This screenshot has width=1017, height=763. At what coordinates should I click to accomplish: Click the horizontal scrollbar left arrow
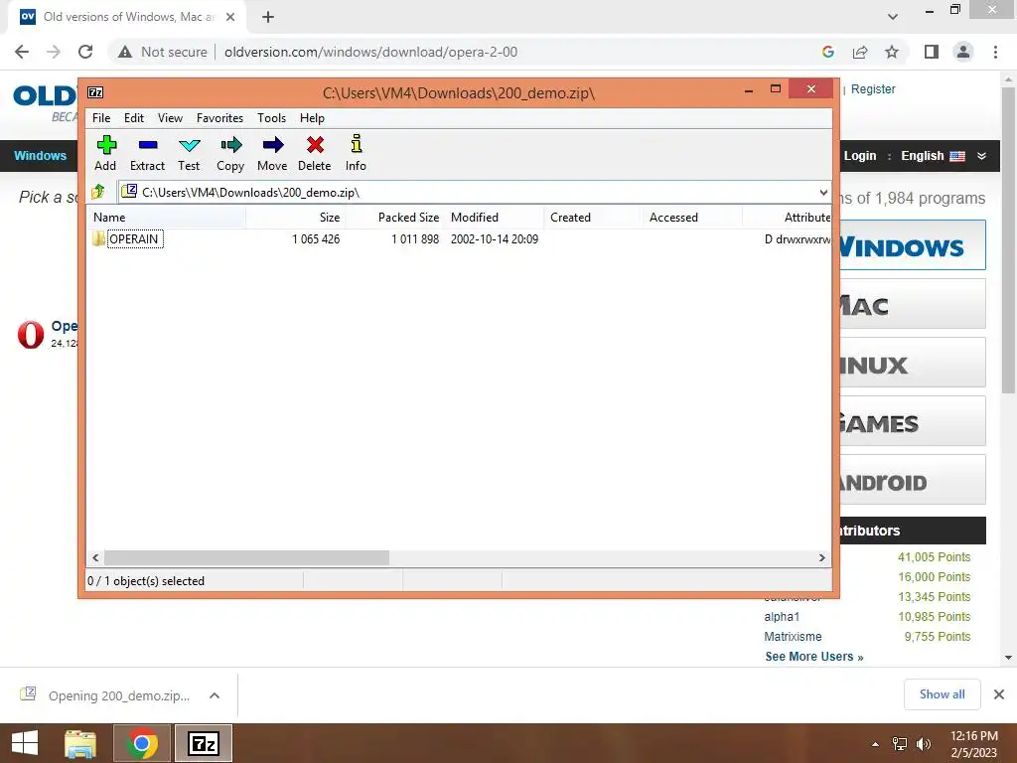(95, 557)
